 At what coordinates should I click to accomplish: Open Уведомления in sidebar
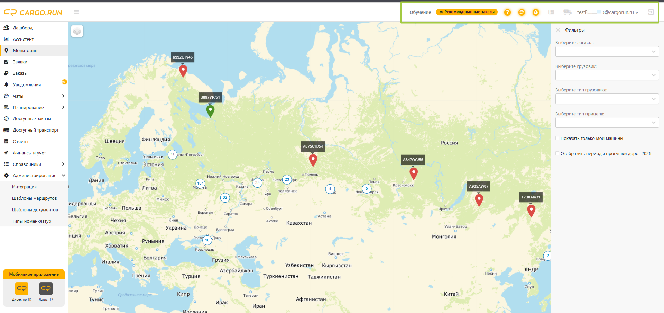(34, 84)
